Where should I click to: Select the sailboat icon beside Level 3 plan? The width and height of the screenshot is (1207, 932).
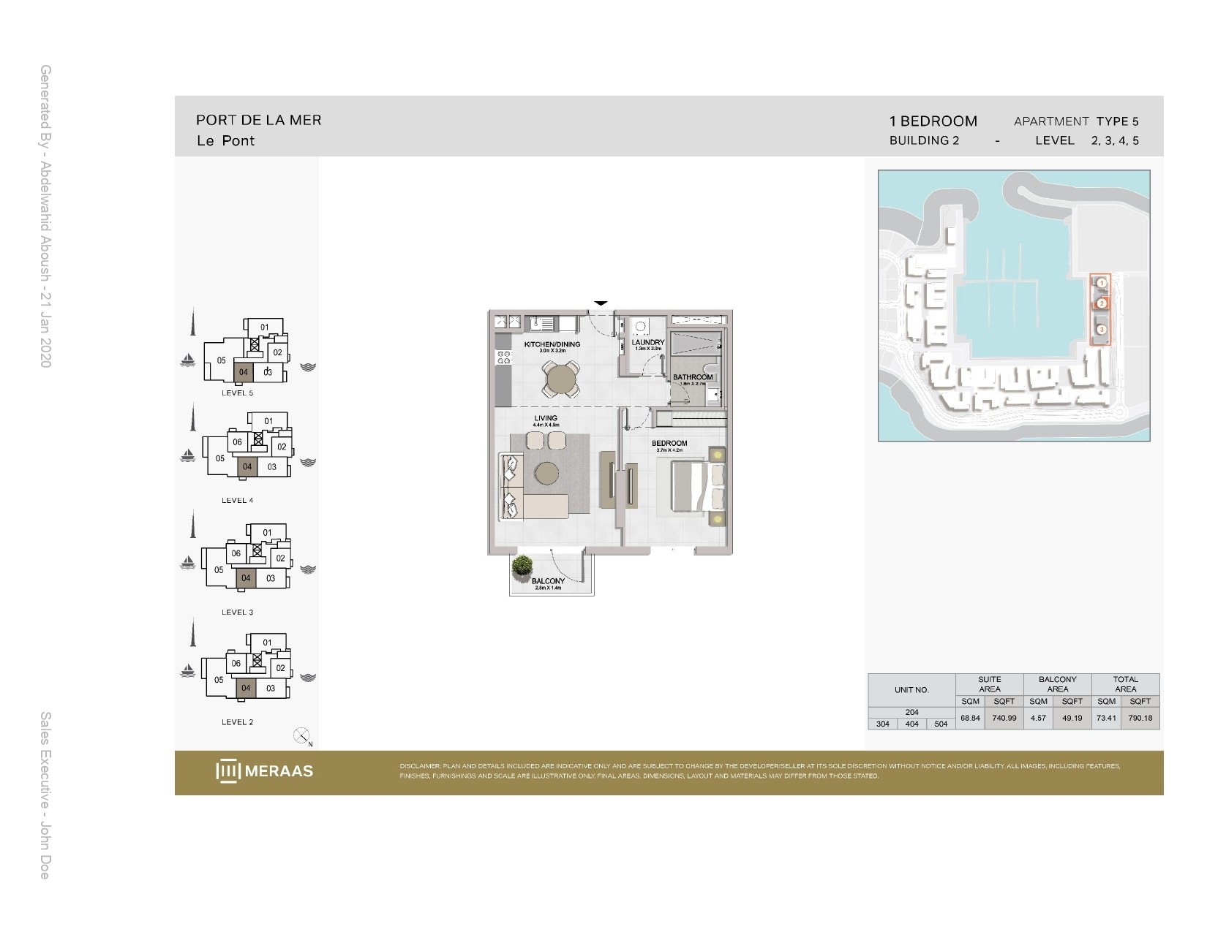click(188, 563)
